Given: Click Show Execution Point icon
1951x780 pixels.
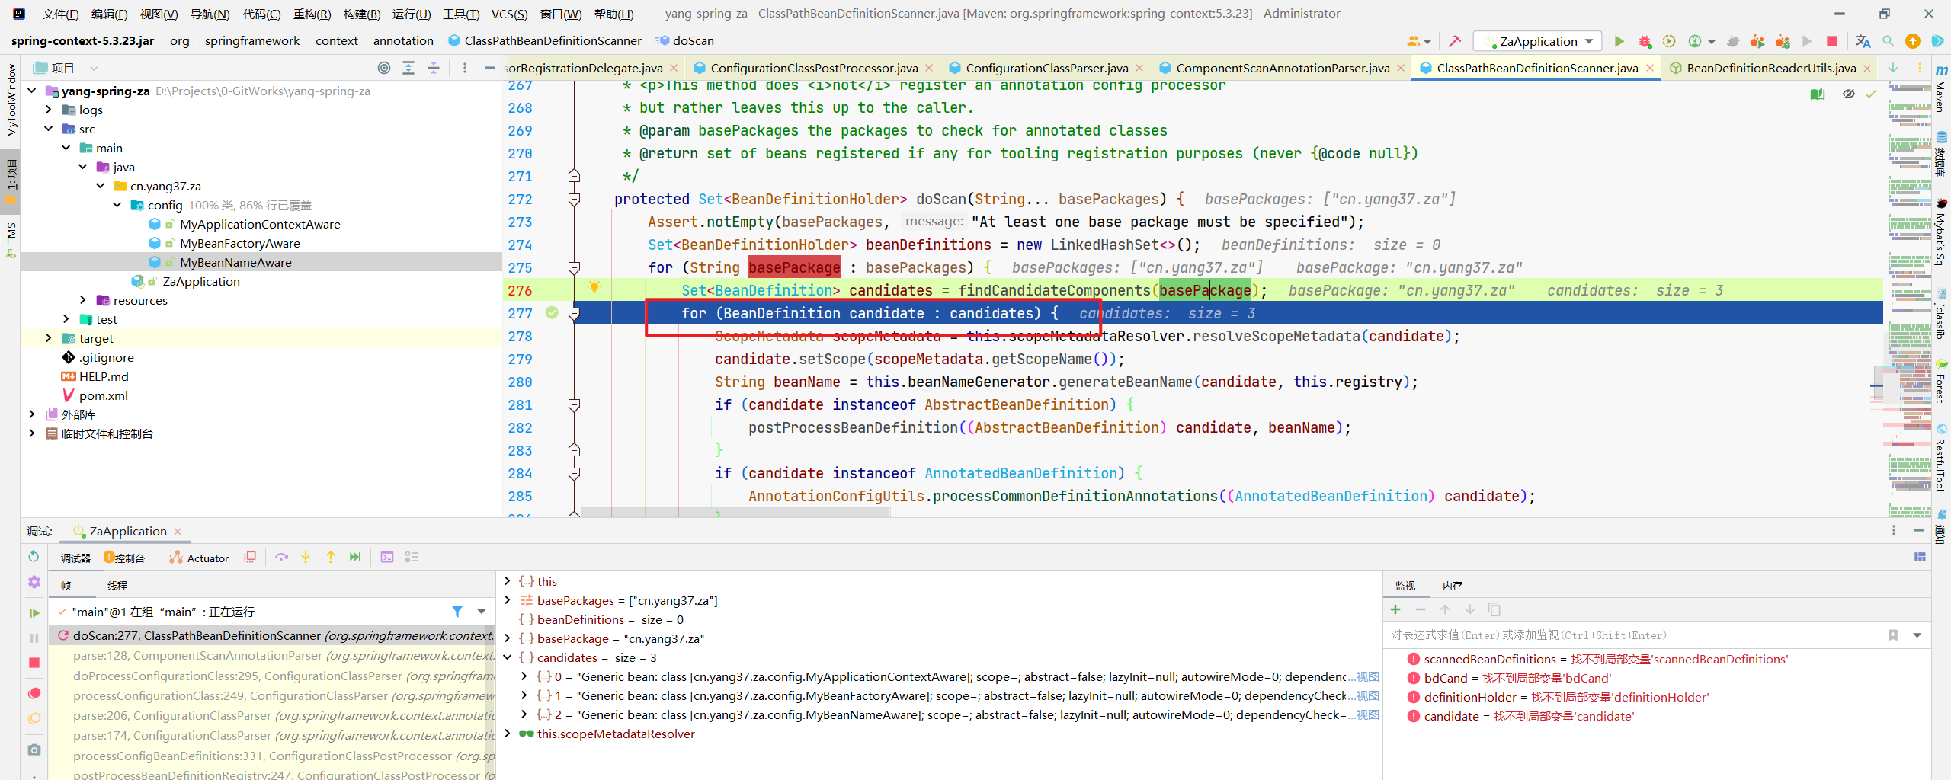Looking at the screenshot, I should tap(250, 557).
